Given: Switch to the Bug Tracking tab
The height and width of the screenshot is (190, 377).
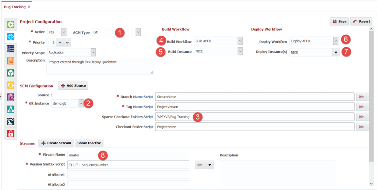Looking at the screenshot, I should [x=15, y=7].
